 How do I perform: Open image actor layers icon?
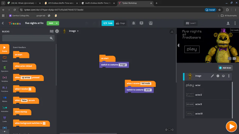tap(223, 76)
